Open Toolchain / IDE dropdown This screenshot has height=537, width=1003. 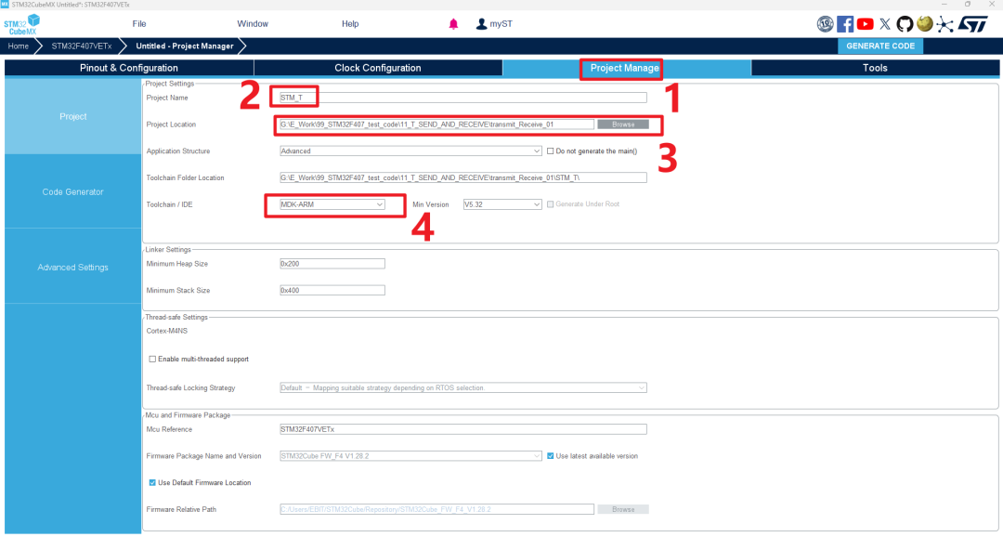332,204
